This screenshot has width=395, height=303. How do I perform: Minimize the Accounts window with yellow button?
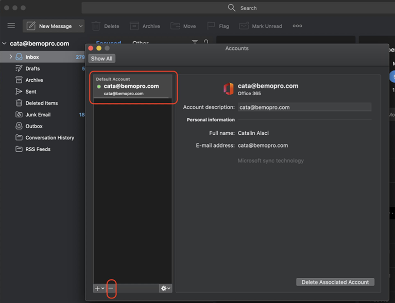point(99,48)
